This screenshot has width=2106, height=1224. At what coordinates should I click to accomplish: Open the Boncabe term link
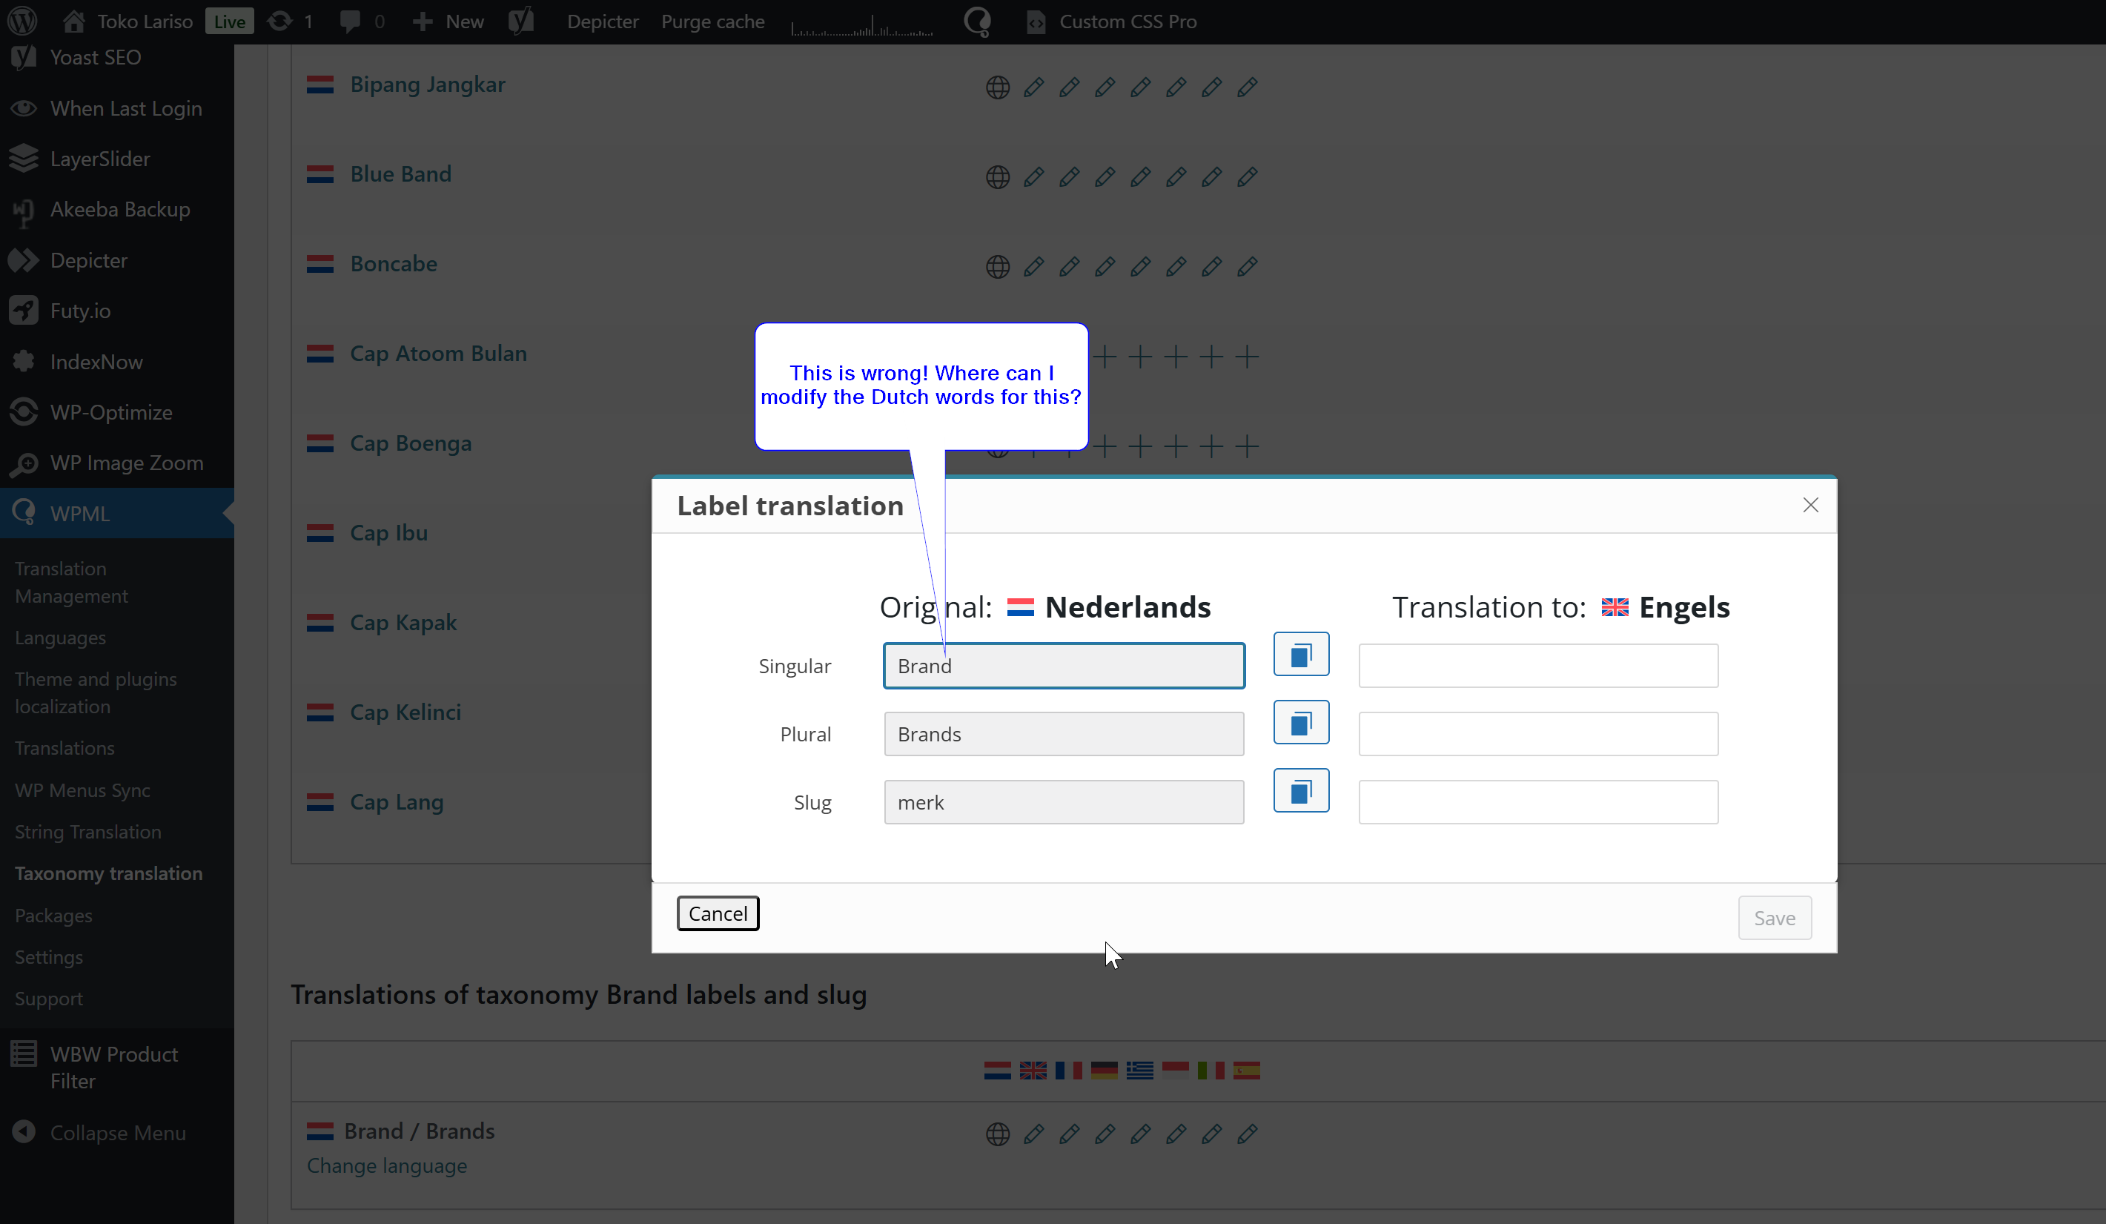pos(394,263)
